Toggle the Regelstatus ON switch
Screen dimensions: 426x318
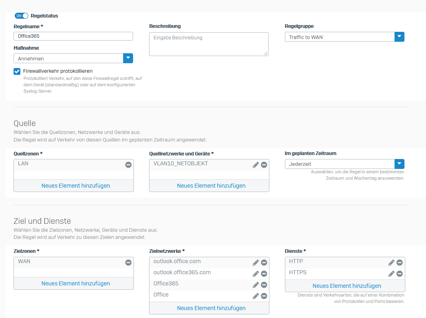[x=22, y=16]
